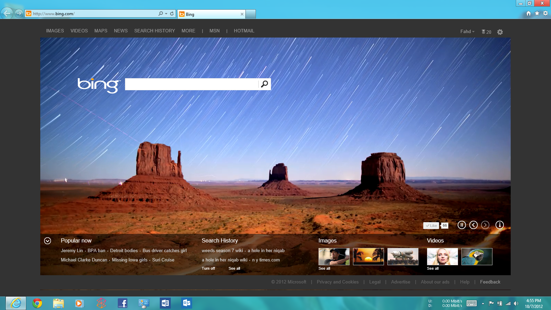Click inside the Bing search text box
The image size is (551, 310).
[x=191, y=84]
